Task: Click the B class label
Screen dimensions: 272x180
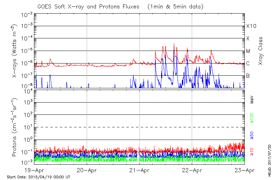Action: tap(248, 76)
